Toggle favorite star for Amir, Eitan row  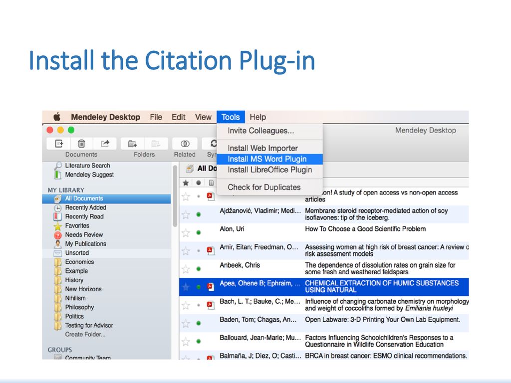[186, 251]
